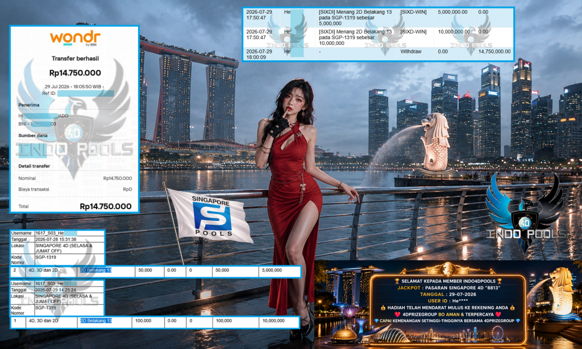Click the '2026-07-29 18:00:09' timestamp cell
The height and width of the screenshot is (349, 582).
[259, 54]
